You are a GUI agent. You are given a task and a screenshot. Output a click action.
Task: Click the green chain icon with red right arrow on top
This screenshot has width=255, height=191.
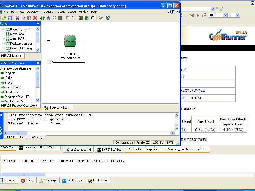81,18
